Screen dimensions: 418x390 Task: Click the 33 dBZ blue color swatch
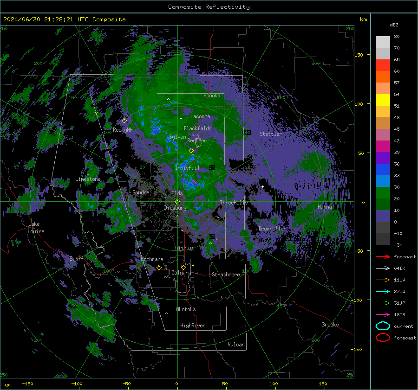pos(383,169)
